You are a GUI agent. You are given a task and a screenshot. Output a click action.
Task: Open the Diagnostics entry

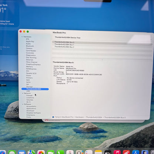[x=31, y=55]
